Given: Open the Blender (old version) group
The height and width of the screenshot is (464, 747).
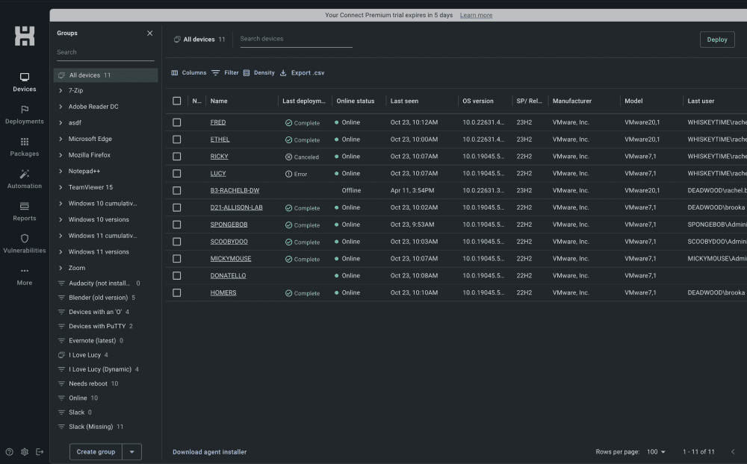Looking at the screenshot, I should (96, 298).
